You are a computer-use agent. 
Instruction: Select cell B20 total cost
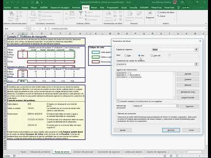click(x=22, y=81)
